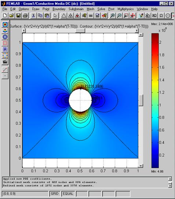Select the surface plot sidebar icon
This screenshot has height=199, width=175.
[x=5, y=24]
